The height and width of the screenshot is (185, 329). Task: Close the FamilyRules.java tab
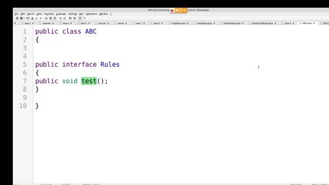[x=243, y=23]
